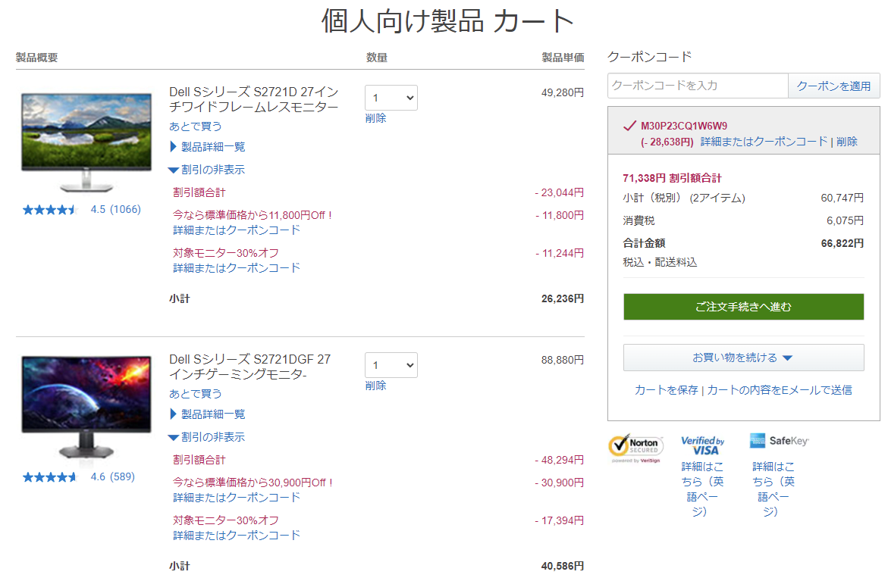Click the Verified by Visa logo
The width and height of the screenshot is (888, 581).
click(702, 445)
